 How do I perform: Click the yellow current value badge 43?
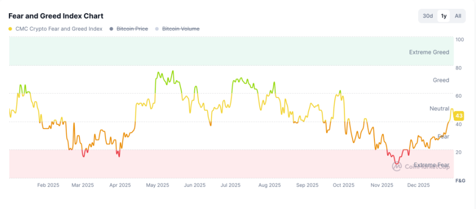click(459, 116)
